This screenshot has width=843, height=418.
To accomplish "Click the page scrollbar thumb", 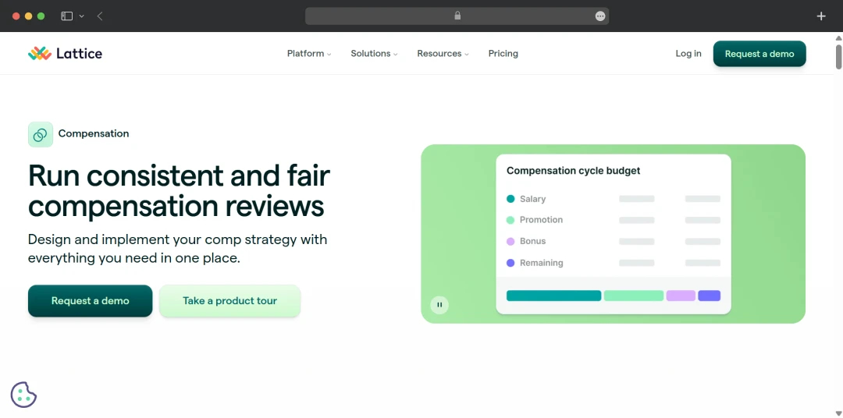I will 838,57.
